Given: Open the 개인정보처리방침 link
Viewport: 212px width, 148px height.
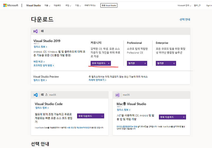Looking at the screenshot, I should tap(83, 127).
